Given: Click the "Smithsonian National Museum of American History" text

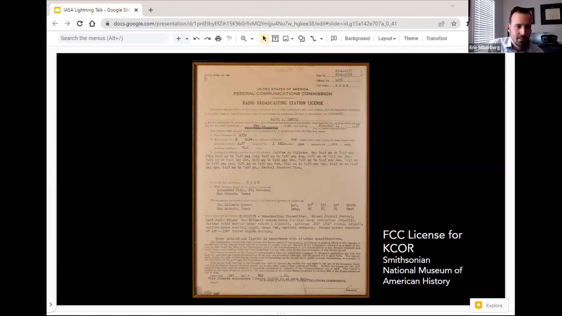Looking at the screenshot, I should point(422,270).
